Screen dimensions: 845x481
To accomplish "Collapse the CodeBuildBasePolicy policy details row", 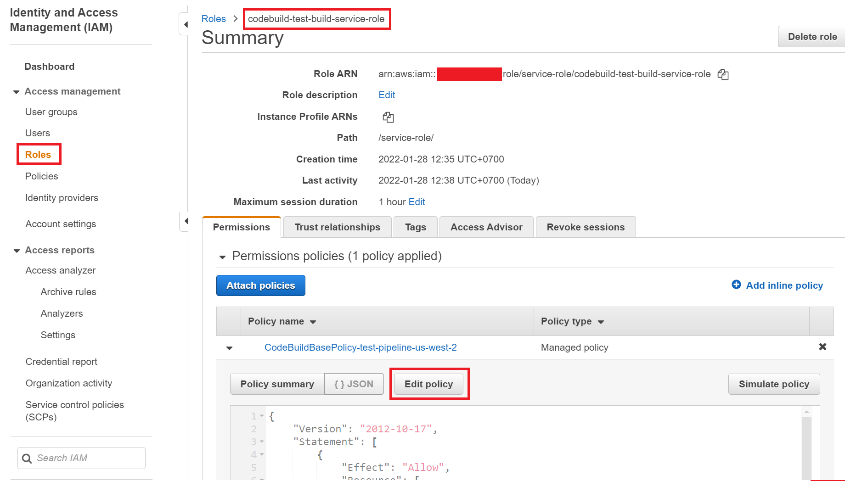I will (x=229, y=348).
